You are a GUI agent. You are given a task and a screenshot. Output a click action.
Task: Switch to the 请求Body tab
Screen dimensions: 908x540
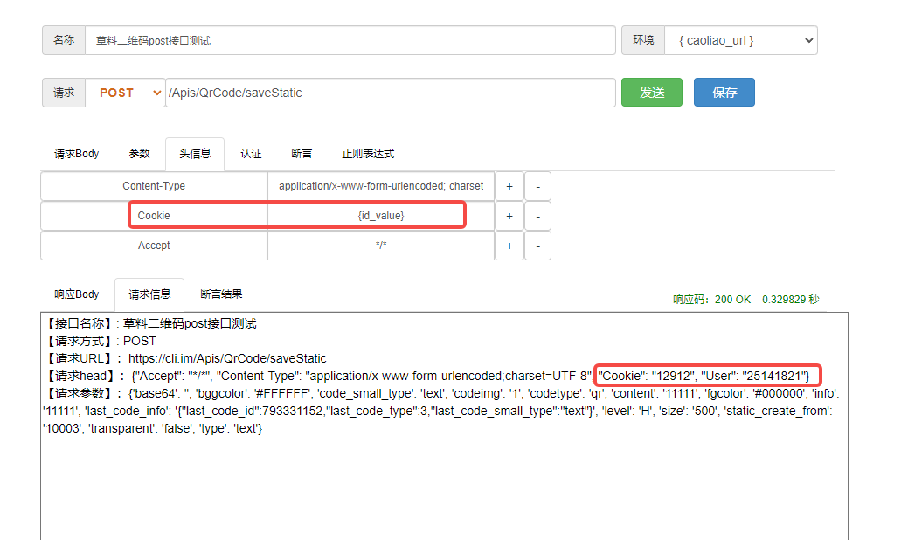(76, 154)
